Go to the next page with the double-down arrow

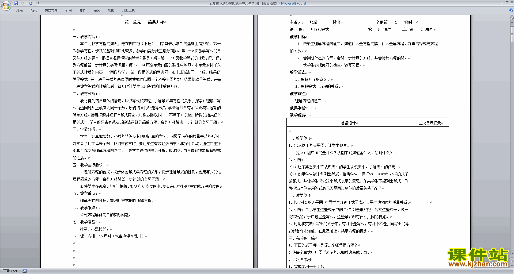coord(512,266)
